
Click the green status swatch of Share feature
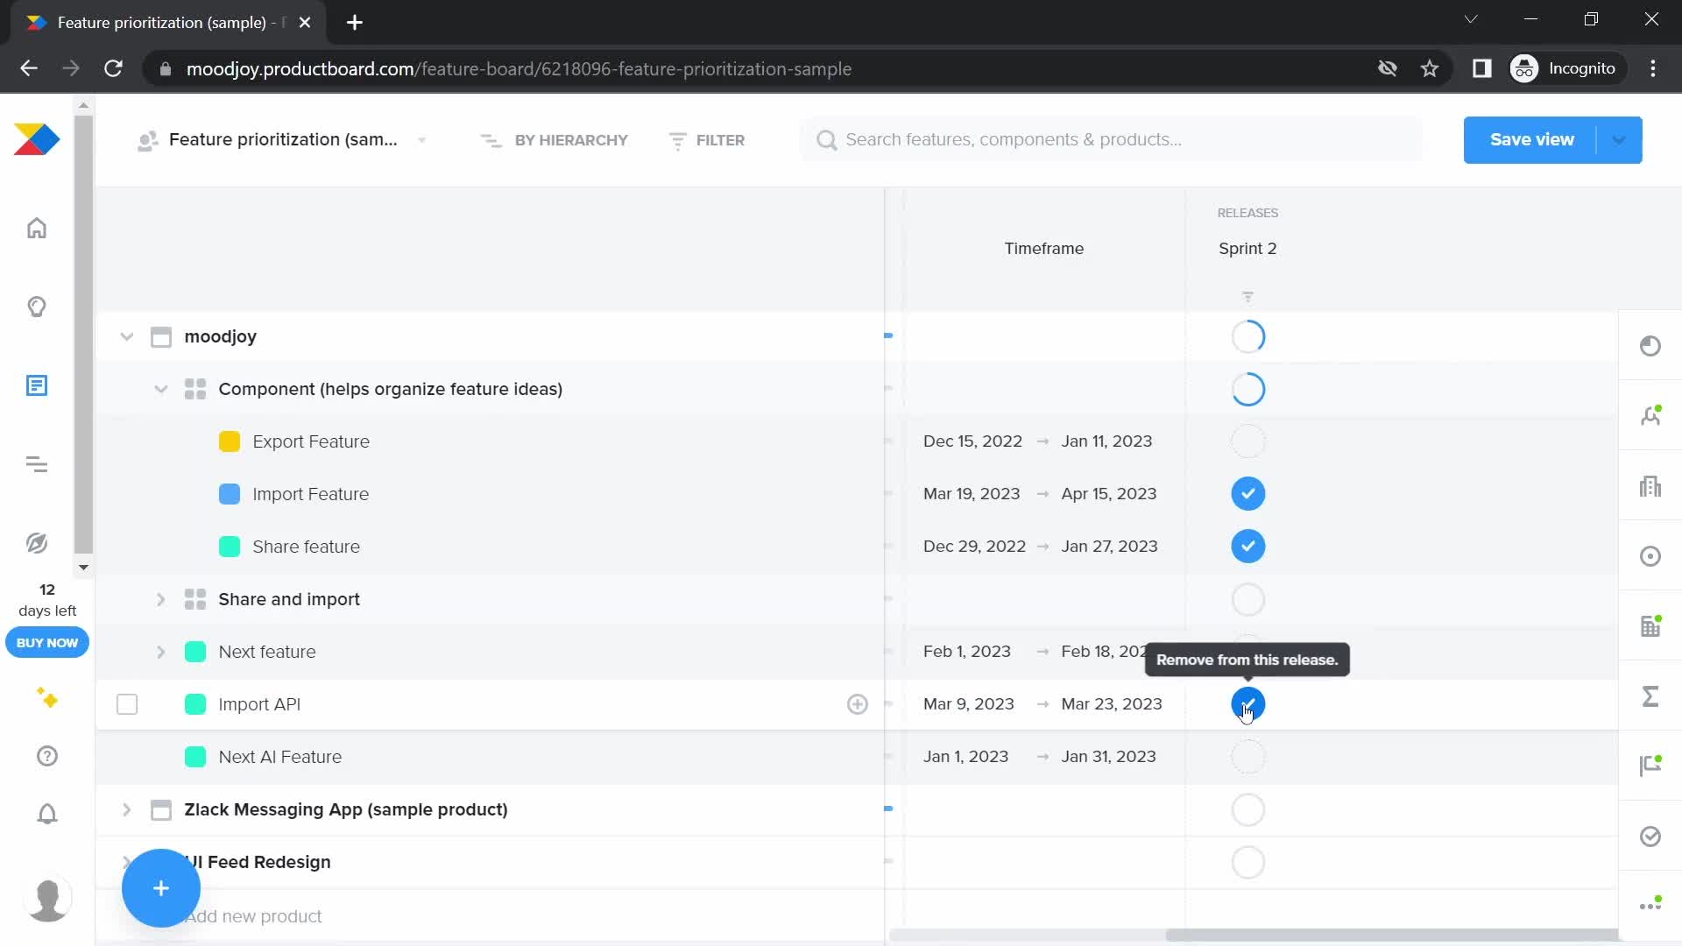click(x=230, y=547)
